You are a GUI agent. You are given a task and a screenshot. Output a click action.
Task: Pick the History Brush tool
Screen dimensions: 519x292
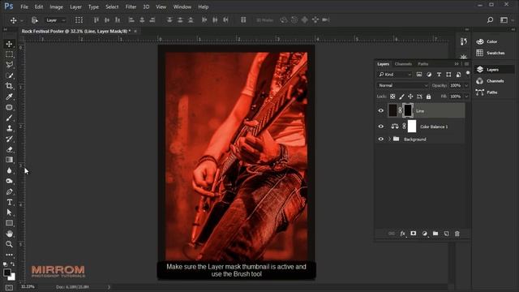[x=9, y=139]
